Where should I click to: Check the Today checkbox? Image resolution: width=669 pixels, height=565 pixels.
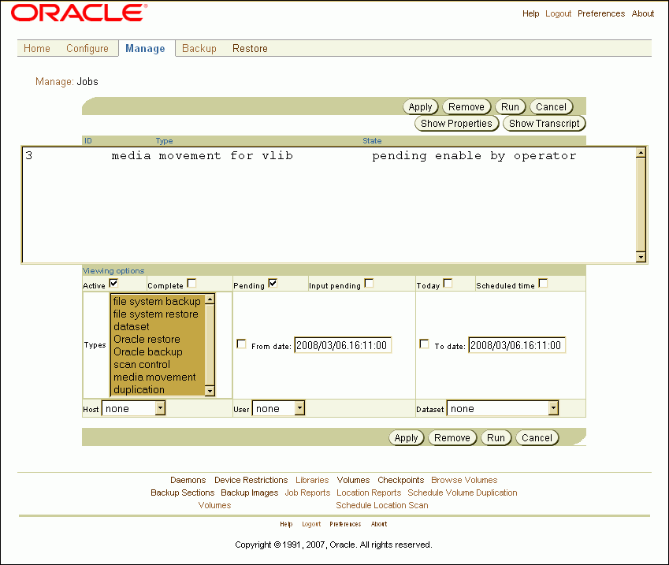coord(448,283)
